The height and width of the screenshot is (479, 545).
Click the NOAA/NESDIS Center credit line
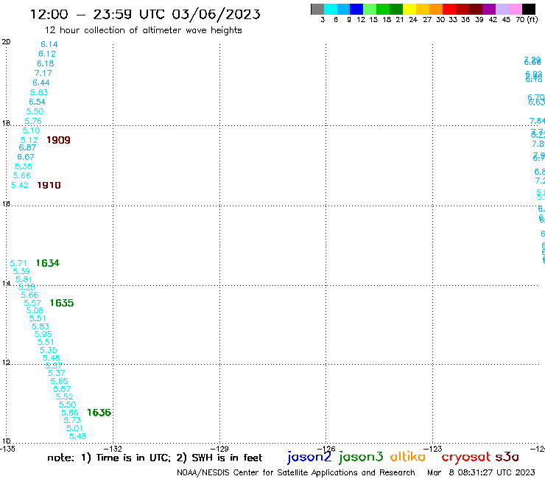(296, 472)
